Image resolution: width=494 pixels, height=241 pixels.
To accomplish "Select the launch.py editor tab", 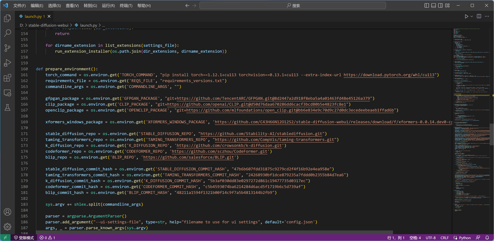I will tap(33, 17).
